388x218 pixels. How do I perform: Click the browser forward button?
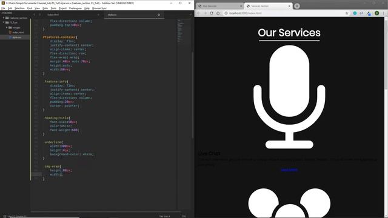[205, 13]
